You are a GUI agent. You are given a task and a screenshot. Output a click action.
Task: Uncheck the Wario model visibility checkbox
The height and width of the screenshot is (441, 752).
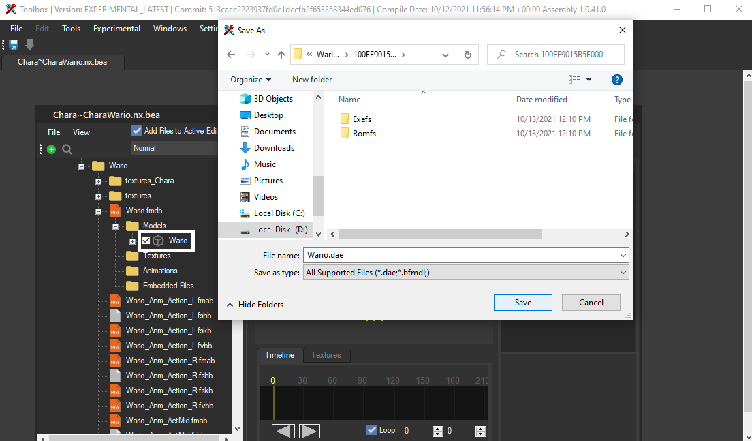tap(146, 240)
